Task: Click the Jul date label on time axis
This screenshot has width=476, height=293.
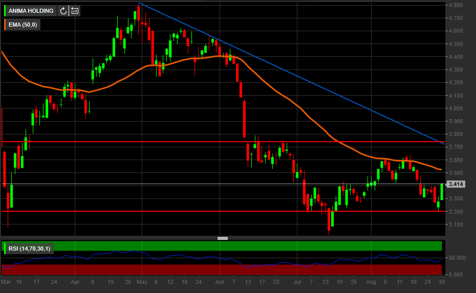Action: (297, 282)
